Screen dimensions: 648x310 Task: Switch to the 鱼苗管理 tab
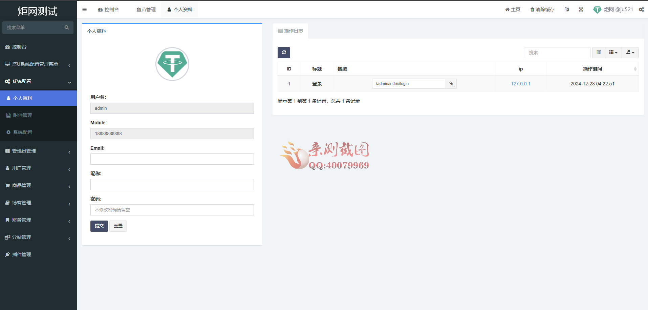point(146,9)
